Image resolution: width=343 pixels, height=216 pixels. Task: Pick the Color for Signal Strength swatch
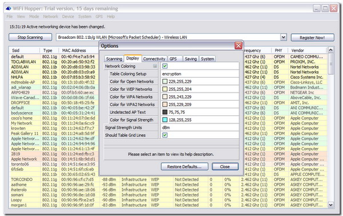pyautogui.click(x=165, y=120)
